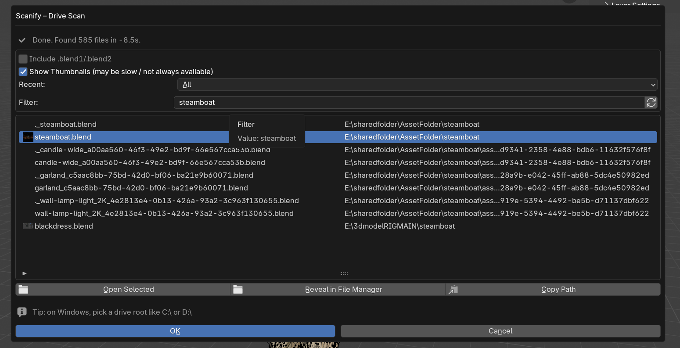Click the info icon next to the Tip
The width and height of the screenshot is (680, 348).
22,312
